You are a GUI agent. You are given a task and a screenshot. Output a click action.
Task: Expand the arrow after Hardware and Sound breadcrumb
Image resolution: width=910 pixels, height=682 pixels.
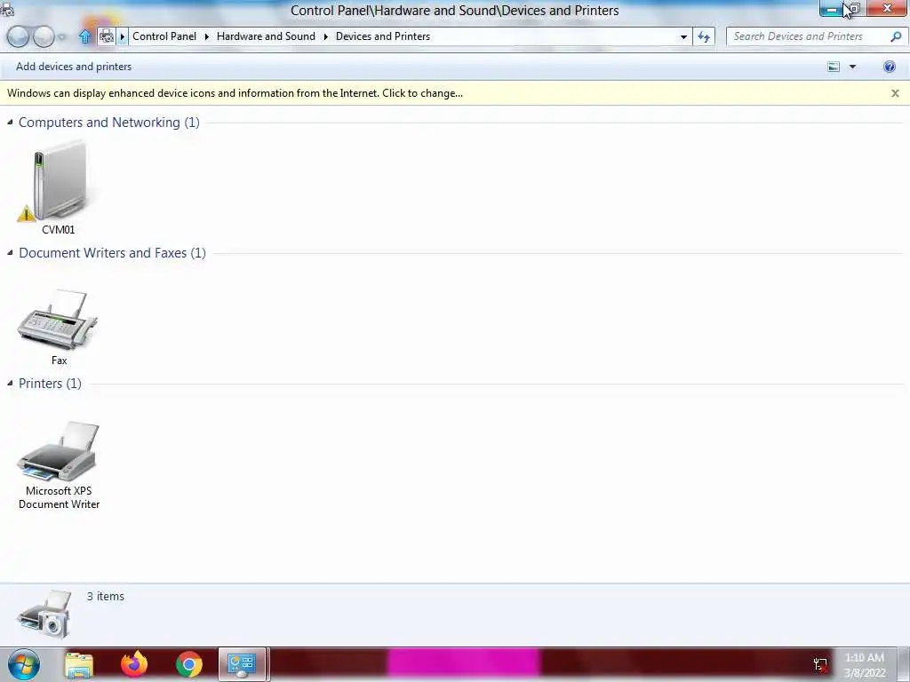tap(325, 36)
